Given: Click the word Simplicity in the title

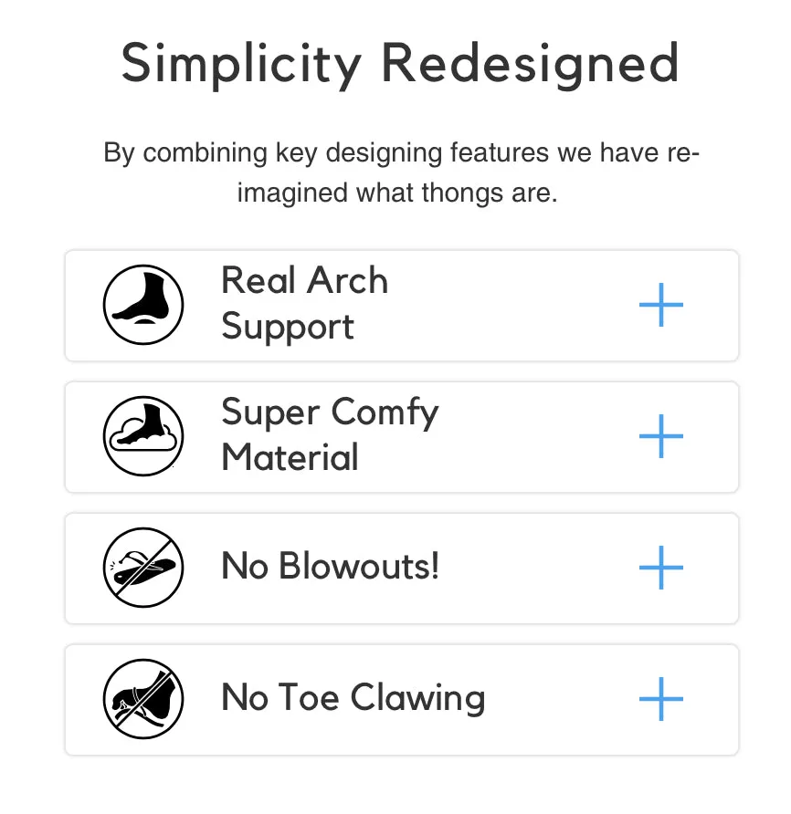Looking at the screenshot, I should click(241, 65).
